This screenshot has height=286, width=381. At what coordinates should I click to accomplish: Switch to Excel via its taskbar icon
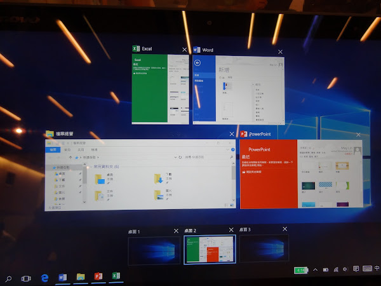(x=116, y=276)
